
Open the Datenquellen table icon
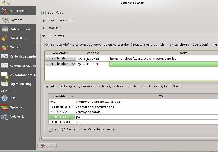5,29
